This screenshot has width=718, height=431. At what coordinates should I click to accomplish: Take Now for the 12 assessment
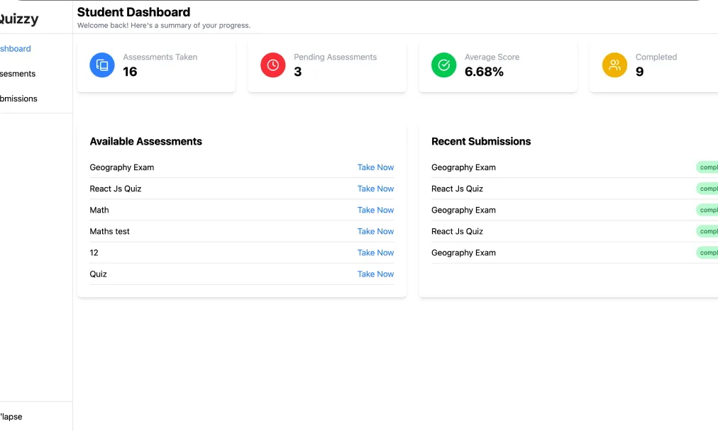[x=375, y=252]
